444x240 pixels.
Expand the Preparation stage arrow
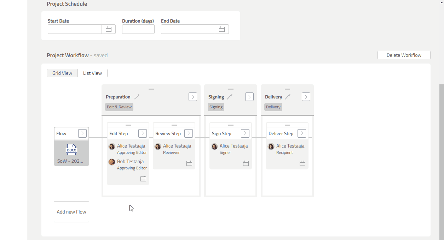(193, 97)
